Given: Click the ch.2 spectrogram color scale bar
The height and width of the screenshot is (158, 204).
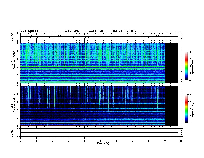Looking at the screenshot, I should point(186,109).
